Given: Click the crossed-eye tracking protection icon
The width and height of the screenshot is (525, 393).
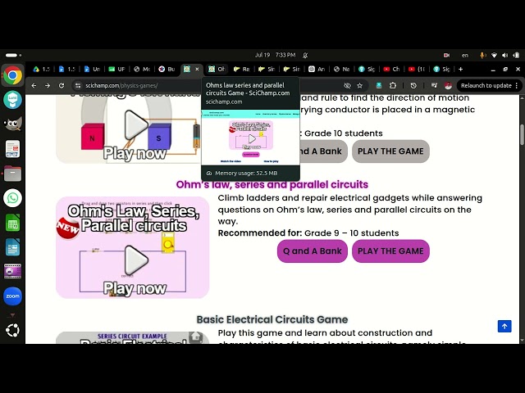Looking at the screenshot, I should click(347, 85).
